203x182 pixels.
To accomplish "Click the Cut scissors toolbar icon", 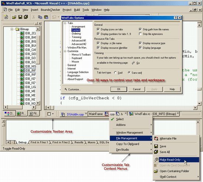I will (x=34, y=17).
